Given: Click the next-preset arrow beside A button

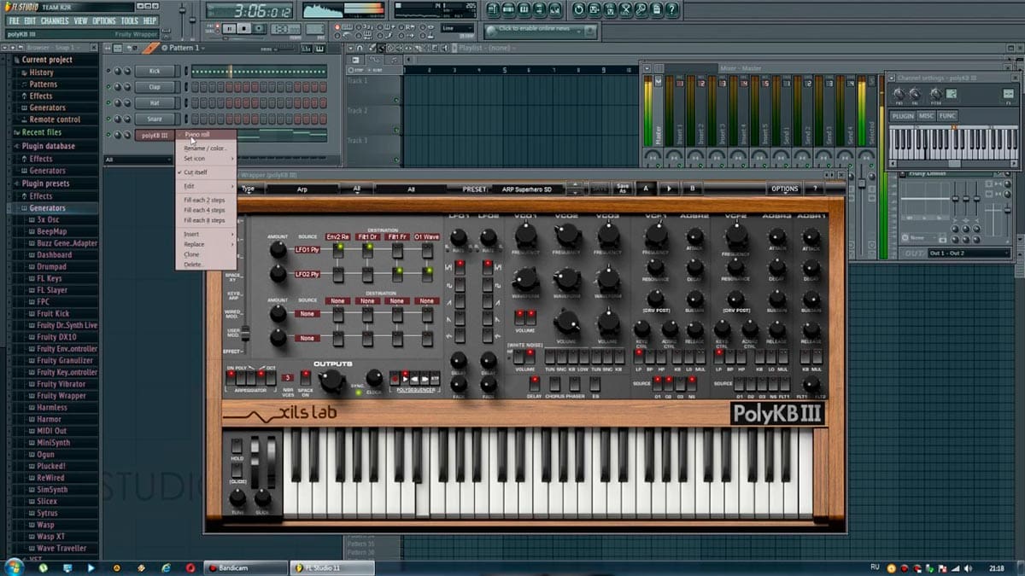Looking at the screenshot, I should pos(669,189).
